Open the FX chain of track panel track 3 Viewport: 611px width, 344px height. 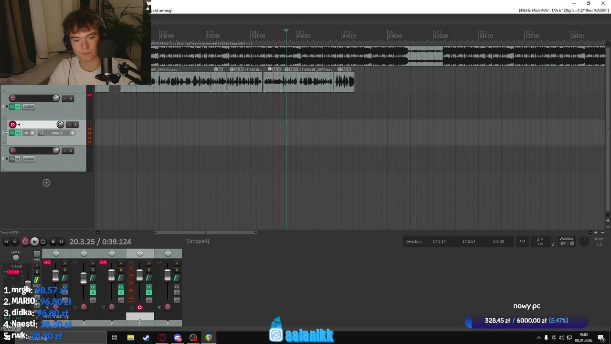[12, 107]
